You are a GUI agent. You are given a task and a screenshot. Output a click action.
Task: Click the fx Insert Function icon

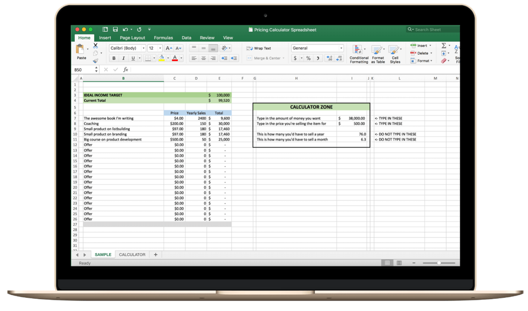(x=126, y=70)
